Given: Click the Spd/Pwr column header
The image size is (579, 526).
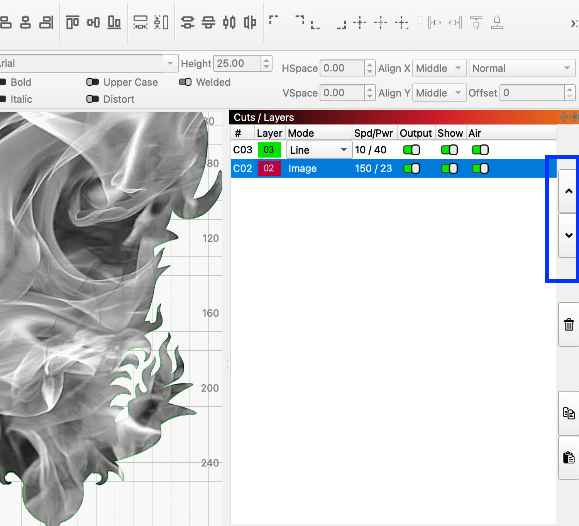Looking at the screenshot, I should click(x=373, y=133).
